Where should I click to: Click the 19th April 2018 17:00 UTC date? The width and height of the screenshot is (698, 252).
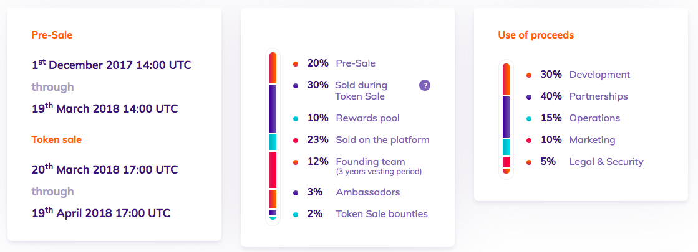[101, 213]
